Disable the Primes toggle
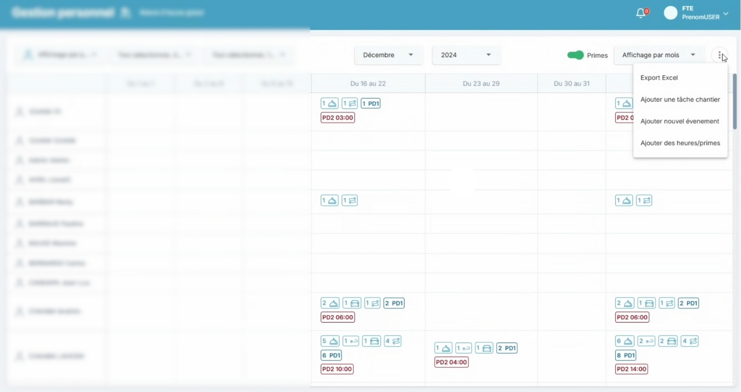The width and height of the screenshot is (741, 392). pos(575,55)
